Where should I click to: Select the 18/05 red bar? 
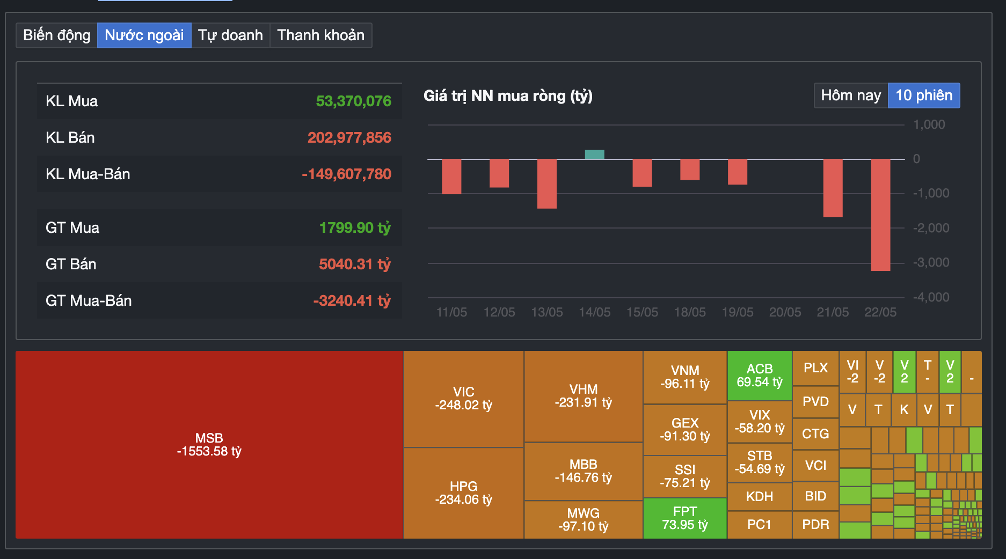[x=690, y=170]
